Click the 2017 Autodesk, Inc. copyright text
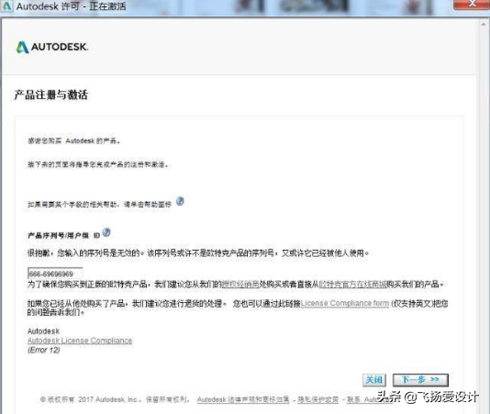The image size is (490, 414). click(115, 399)
